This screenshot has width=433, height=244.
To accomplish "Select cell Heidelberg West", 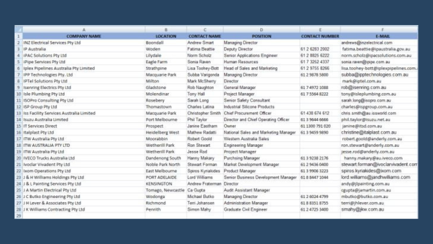I will [166, 133].
